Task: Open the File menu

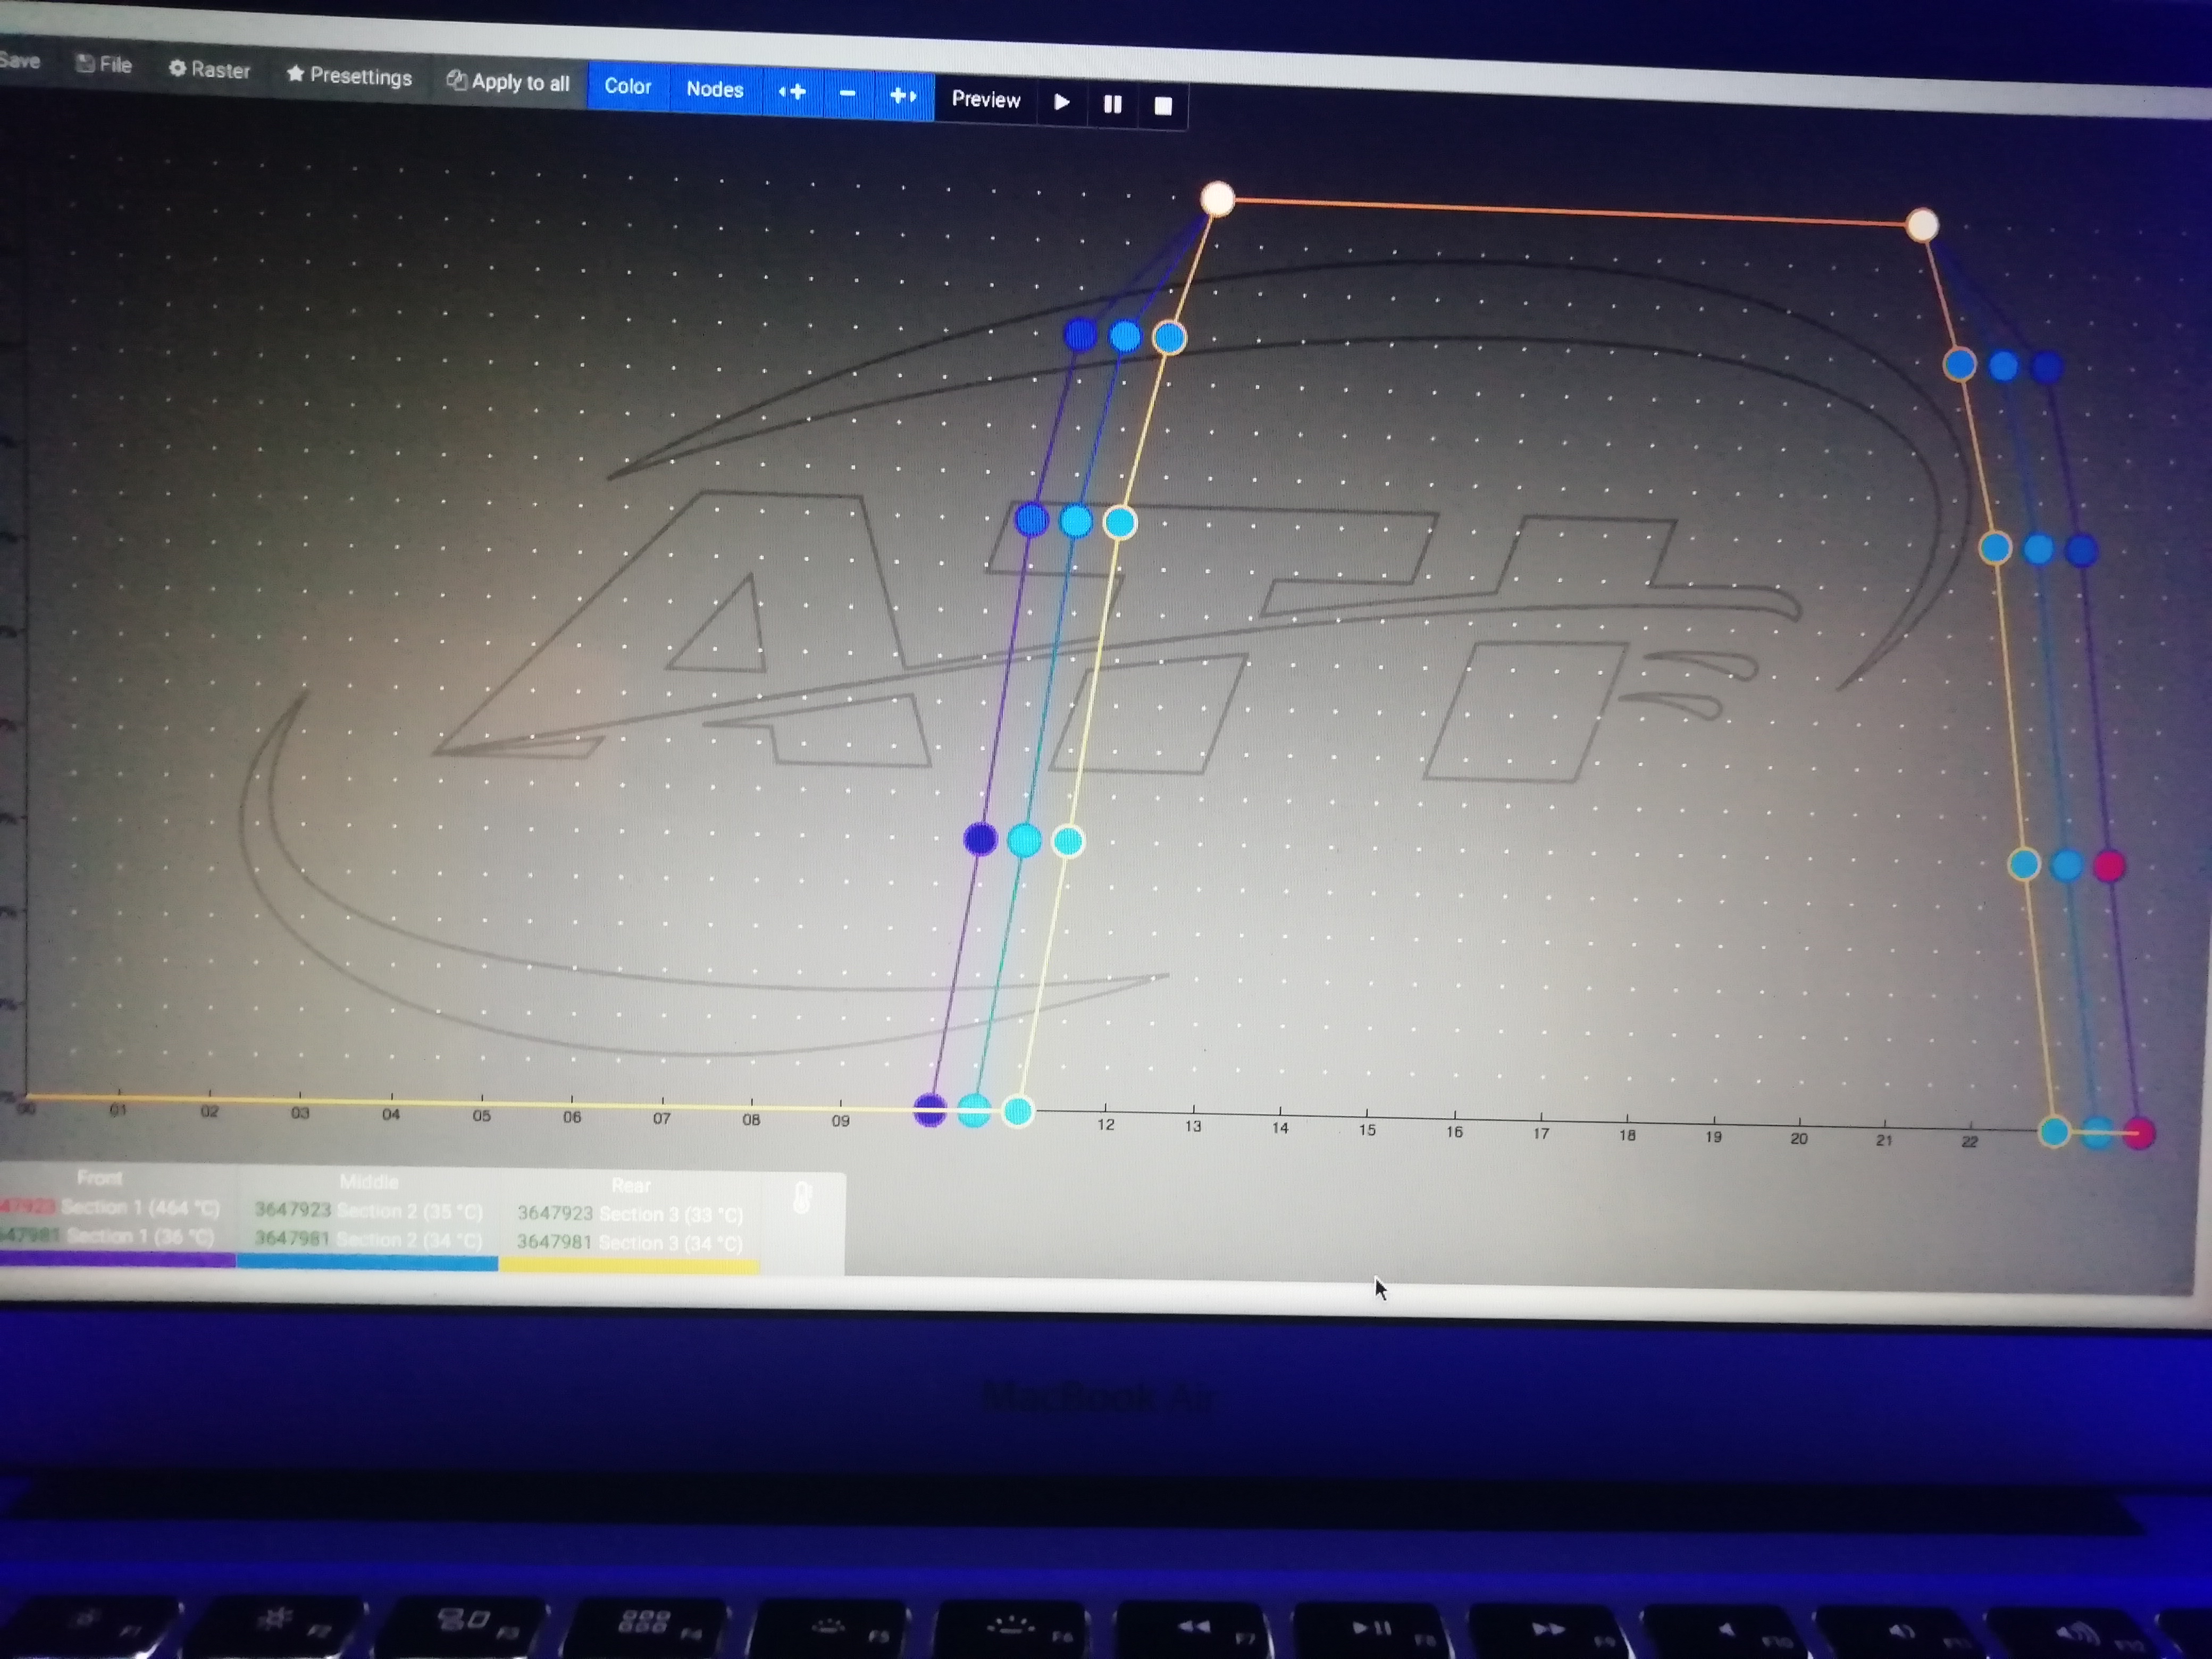Action: tap(104, 65)
